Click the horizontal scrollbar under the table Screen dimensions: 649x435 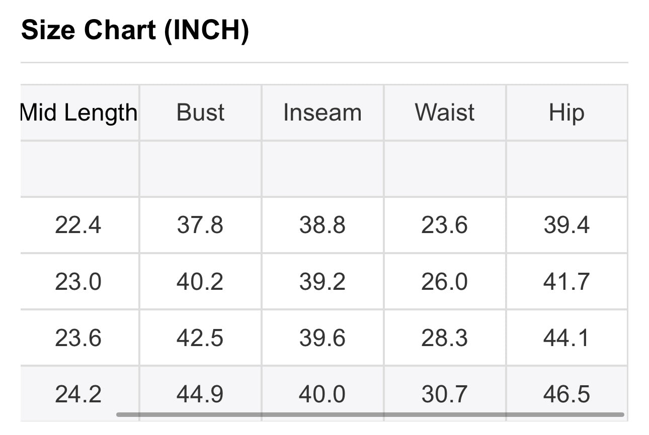click(x=370, y=414)
